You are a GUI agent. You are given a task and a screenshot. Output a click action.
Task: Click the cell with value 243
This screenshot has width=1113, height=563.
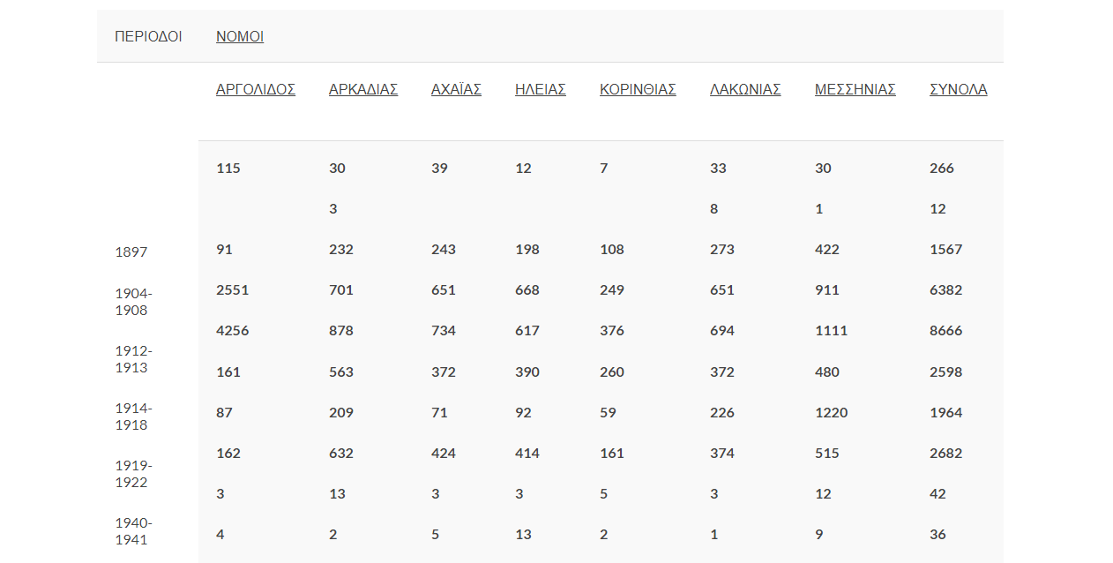pos(444,250)
